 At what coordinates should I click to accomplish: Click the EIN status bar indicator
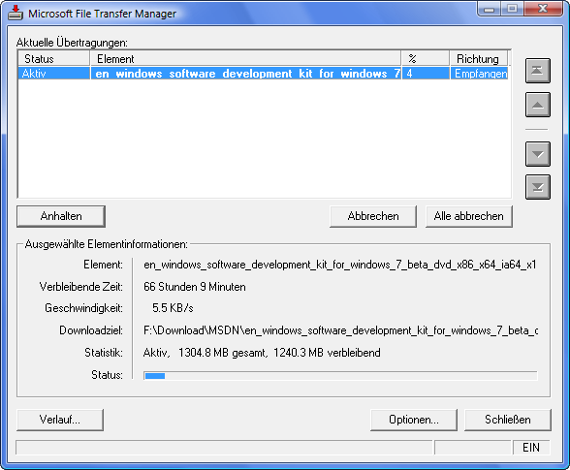[x=531, y=448]
